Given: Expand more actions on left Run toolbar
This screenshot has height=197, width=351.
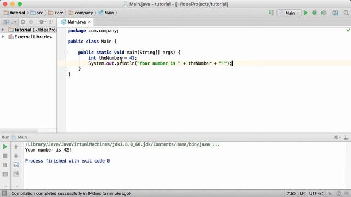Looking at the screenshot, I should (6, 186).
